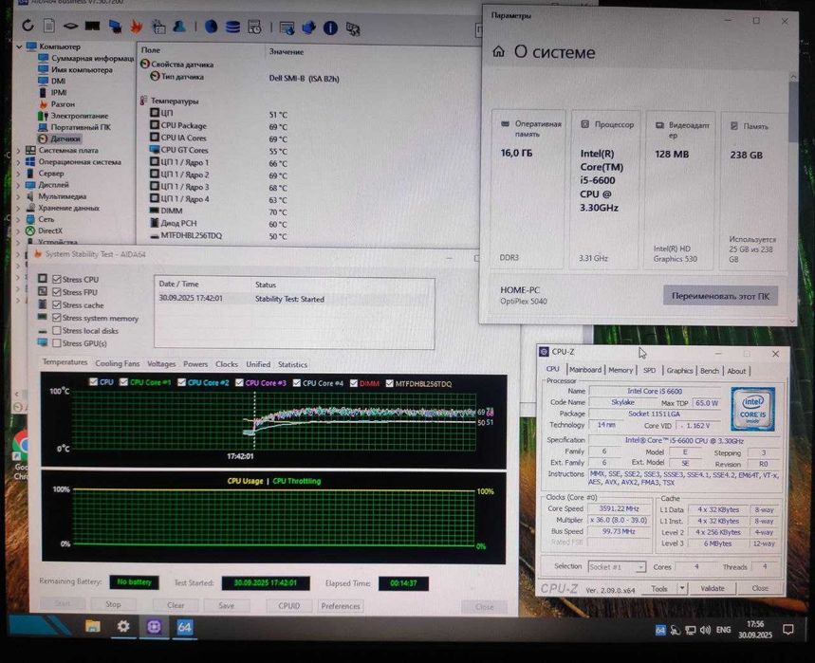Open the AIDA64 database stack toolbar icon
Screen dimensions: 815x663
coord(232,27)
